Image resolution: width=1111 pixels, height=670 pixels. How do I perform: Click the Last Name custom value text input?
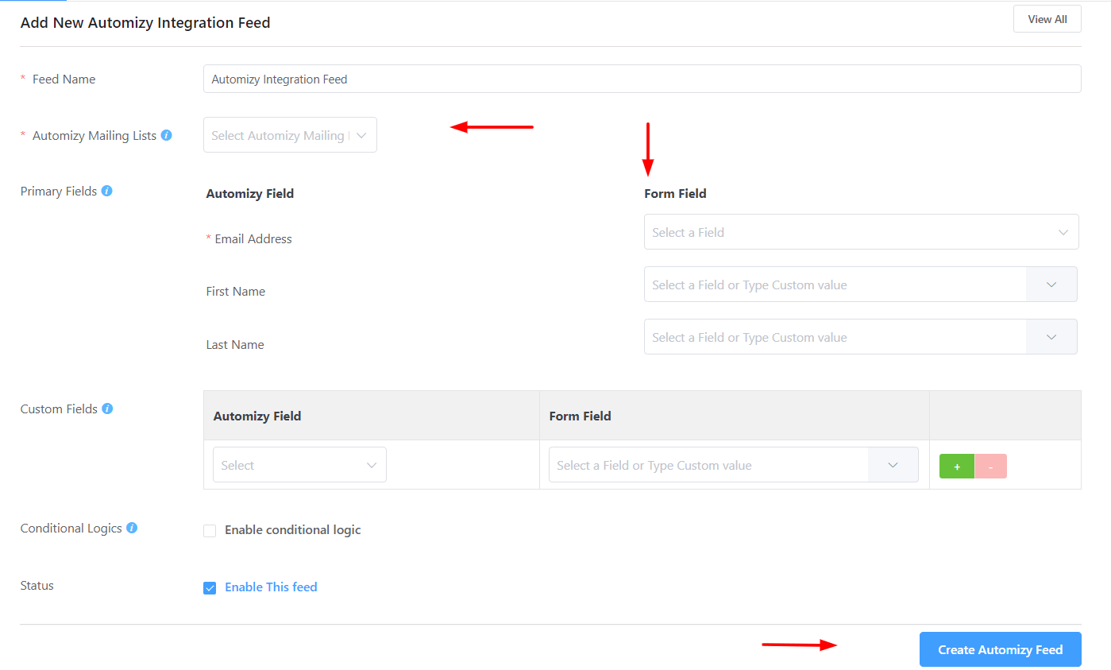835,337
